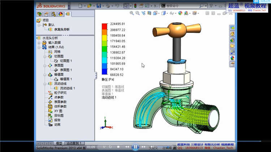Image resolution: width=271 pixels, height=152 pixels.
Task: Select the 粒子研究 item
Action: (x=60, y=93)
